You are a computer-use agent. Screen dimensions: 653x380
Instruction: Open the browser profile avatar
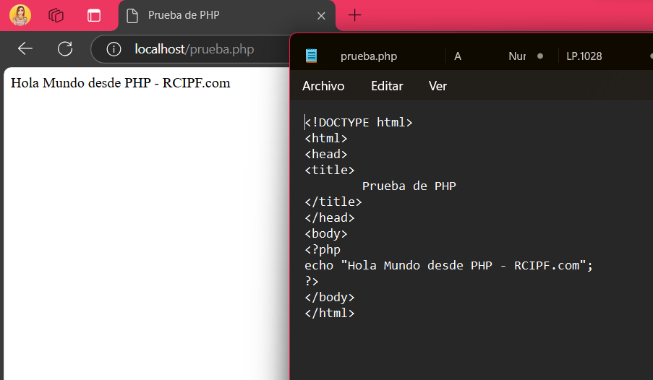click(20, 15)
